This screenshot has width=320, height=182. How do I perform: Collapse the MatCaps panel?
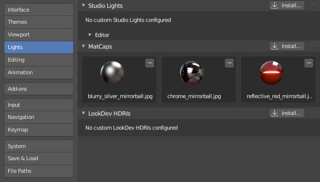pyautogui.click(x=83, y=47)
